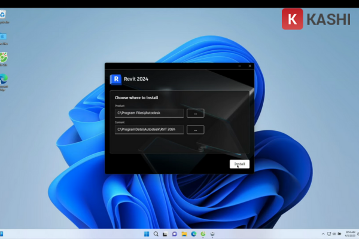The image size is (359, 239).
Task: Open the Chat app in taskbar
Action: click(175, 234)
